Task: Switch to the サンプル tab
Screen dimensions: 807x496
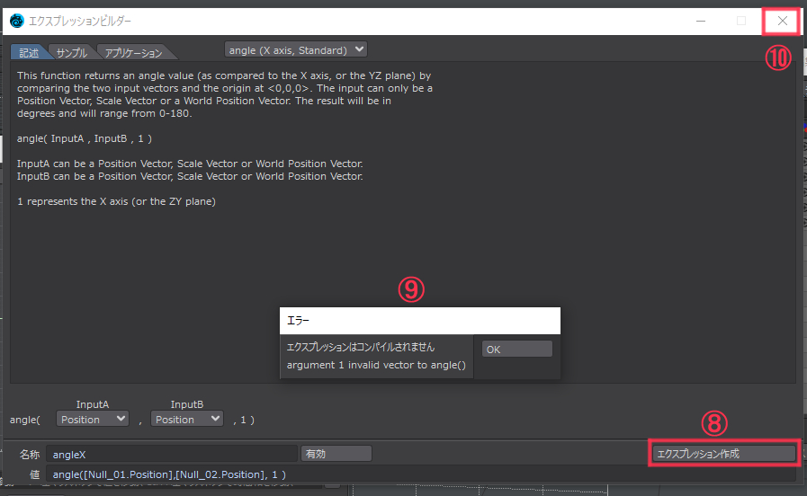Action: coord(72,52)
